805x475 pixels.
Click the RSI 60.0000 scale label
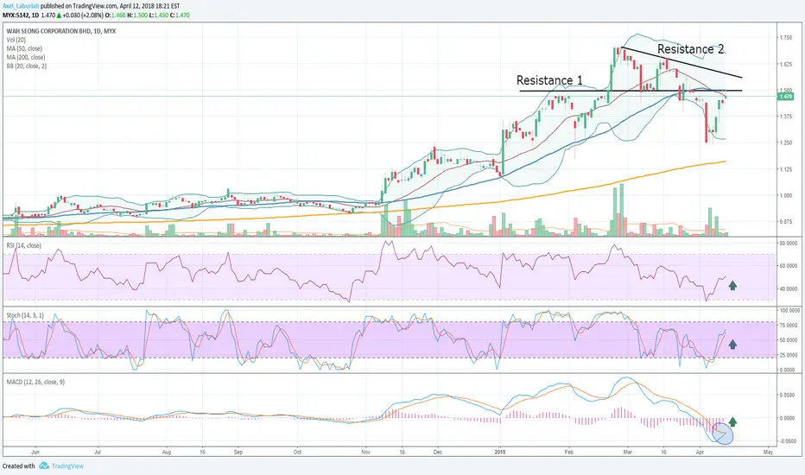(788, 266)
